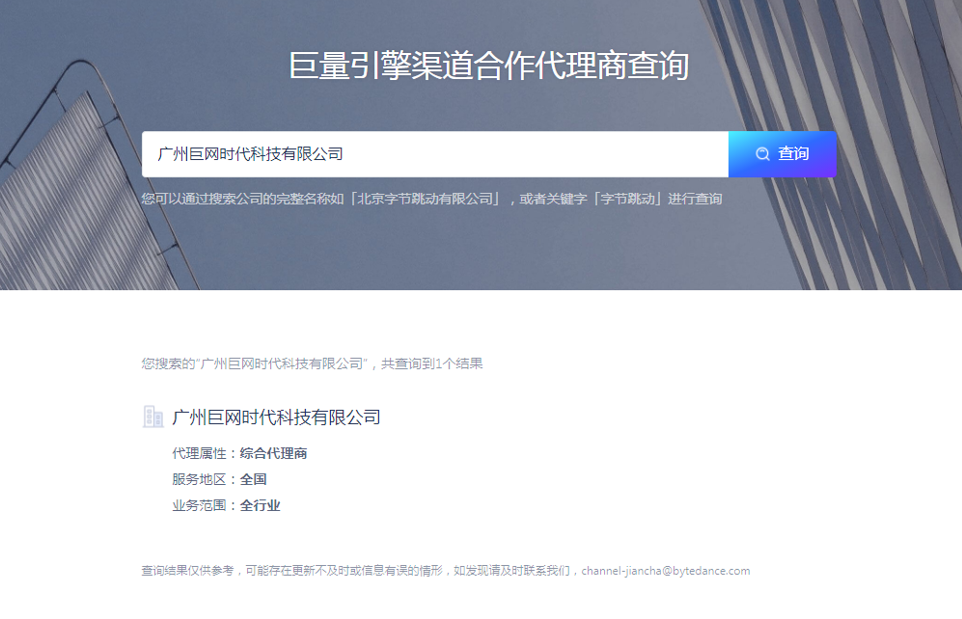The width and height of the screenshot is (962, 619).
Task: Focus the company name search field
Action: [x=435, y=154]
